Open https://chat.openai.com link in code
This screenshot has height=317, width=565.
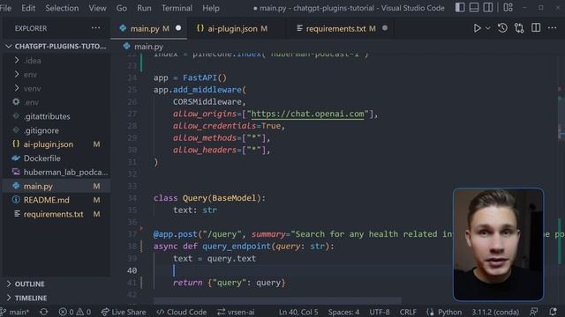[x=307, y=114]
